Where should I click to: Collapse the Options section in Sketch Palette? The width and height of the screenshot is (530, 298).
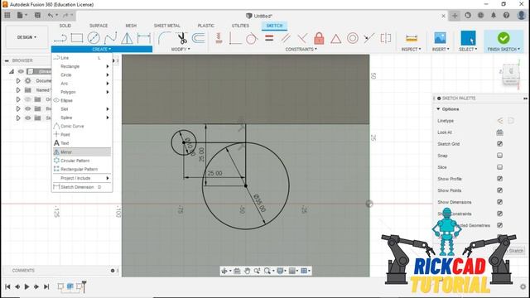438,109
